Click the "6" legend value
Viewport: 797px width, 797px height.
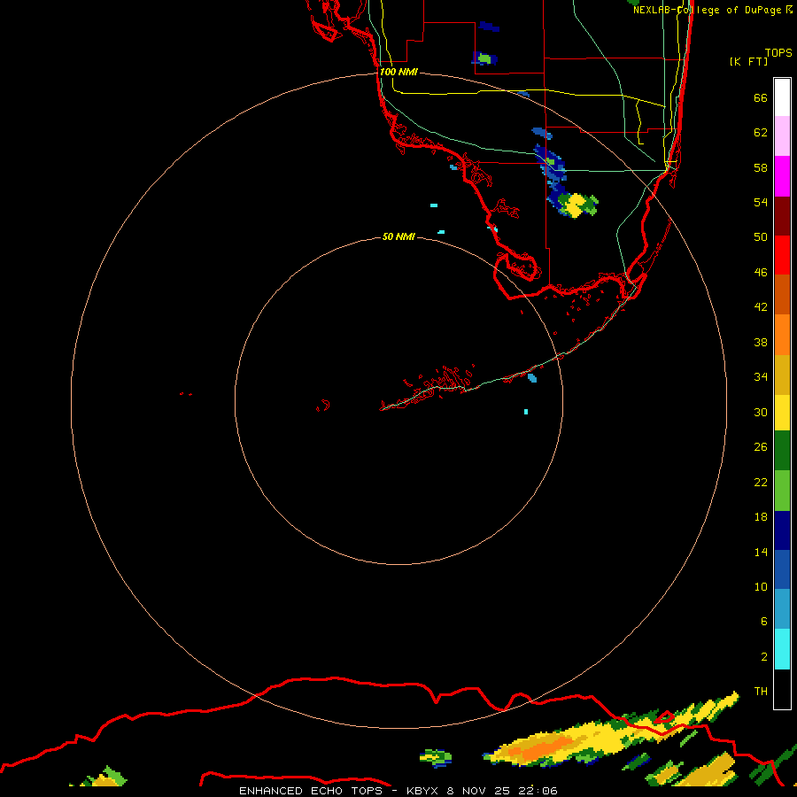pos(763,621)
